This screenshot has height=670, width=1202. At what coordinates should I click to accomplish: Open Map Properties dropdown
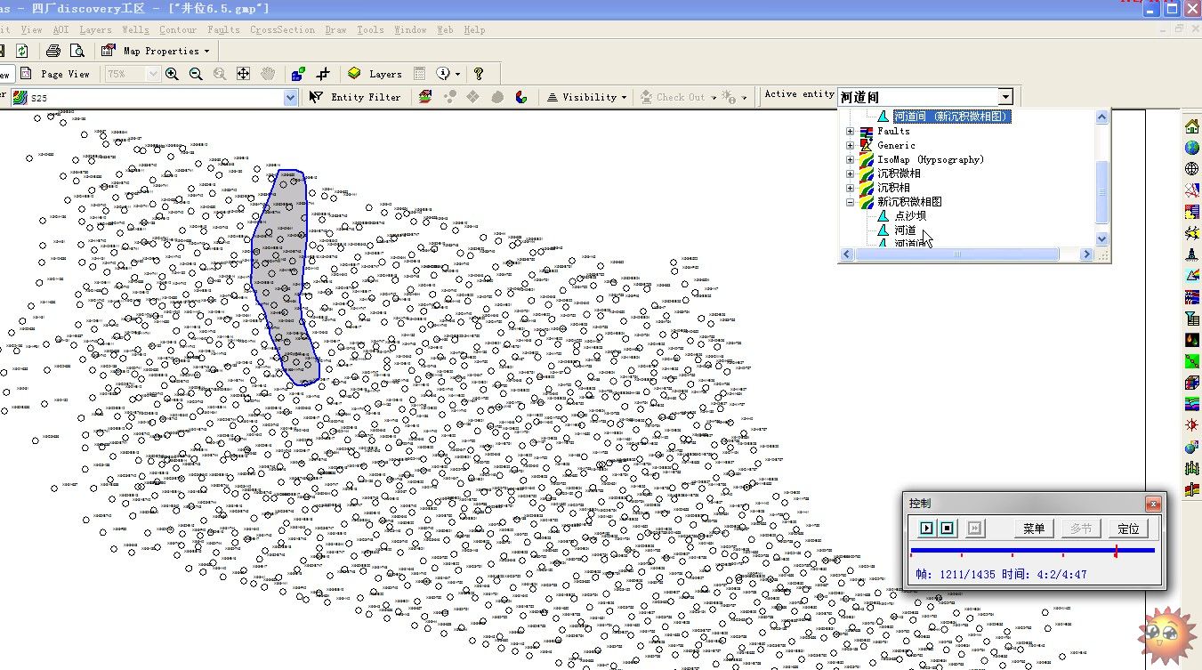tap(156, 51)
